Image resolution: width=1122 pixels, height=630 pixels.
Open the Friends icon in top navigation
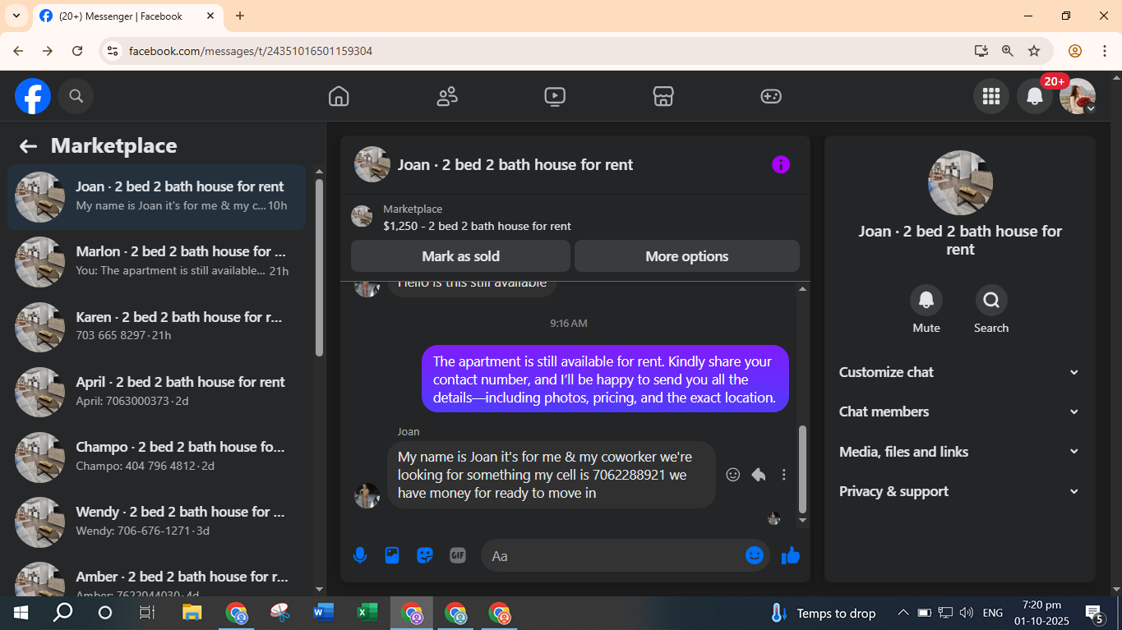click(447, 96)
